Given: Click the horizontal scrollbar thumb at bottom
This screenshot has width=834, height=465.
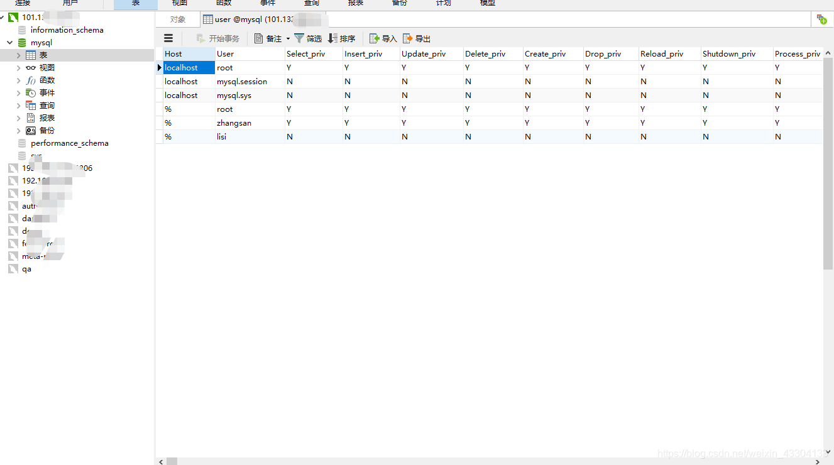Looking at the screenshot, I should (172, 461).
